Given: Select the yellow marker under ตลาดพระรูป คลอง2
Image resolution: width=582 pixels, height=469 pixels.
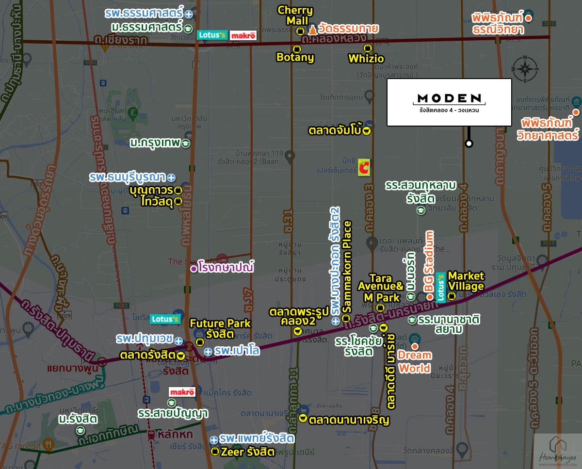Looking at the screenshot, I should coord(297,332).
